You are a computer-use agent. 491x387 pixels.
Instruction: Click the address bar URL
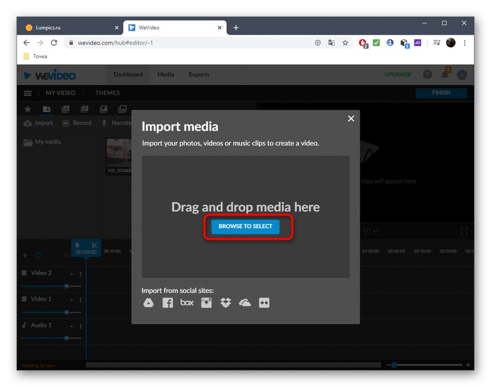click(115, 43)
